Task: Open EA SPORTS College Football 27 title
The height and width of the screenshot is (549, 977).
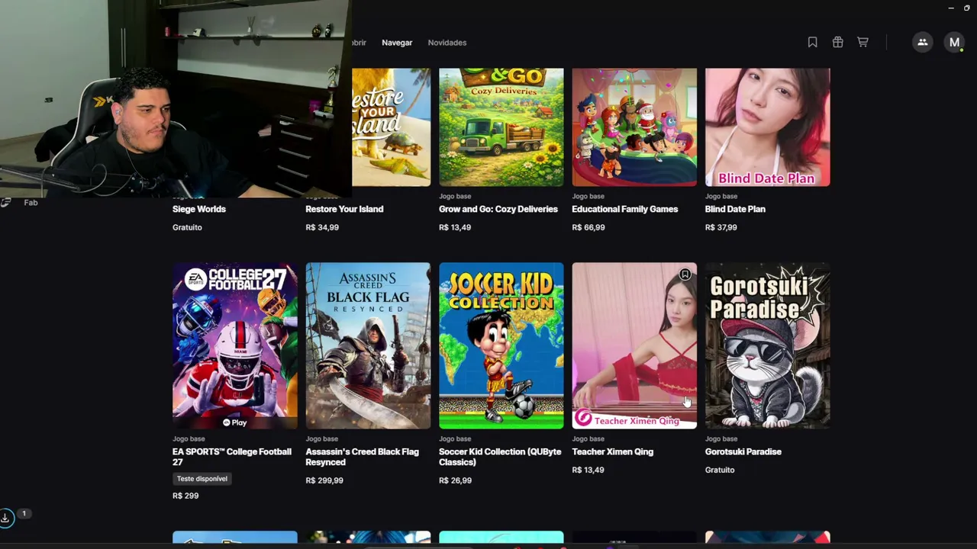Action: pos(232,457)
